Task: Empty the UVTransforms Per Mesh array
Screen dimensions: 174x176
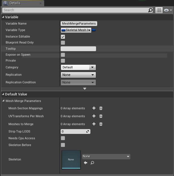Action: point(101,116)
